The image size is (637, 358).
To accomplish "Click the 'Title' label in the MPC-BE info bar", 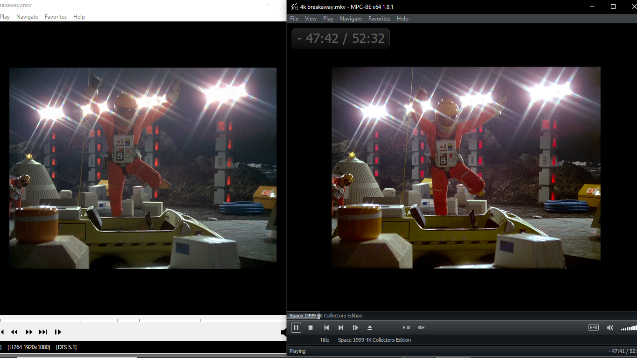I will tap(325, 340).
